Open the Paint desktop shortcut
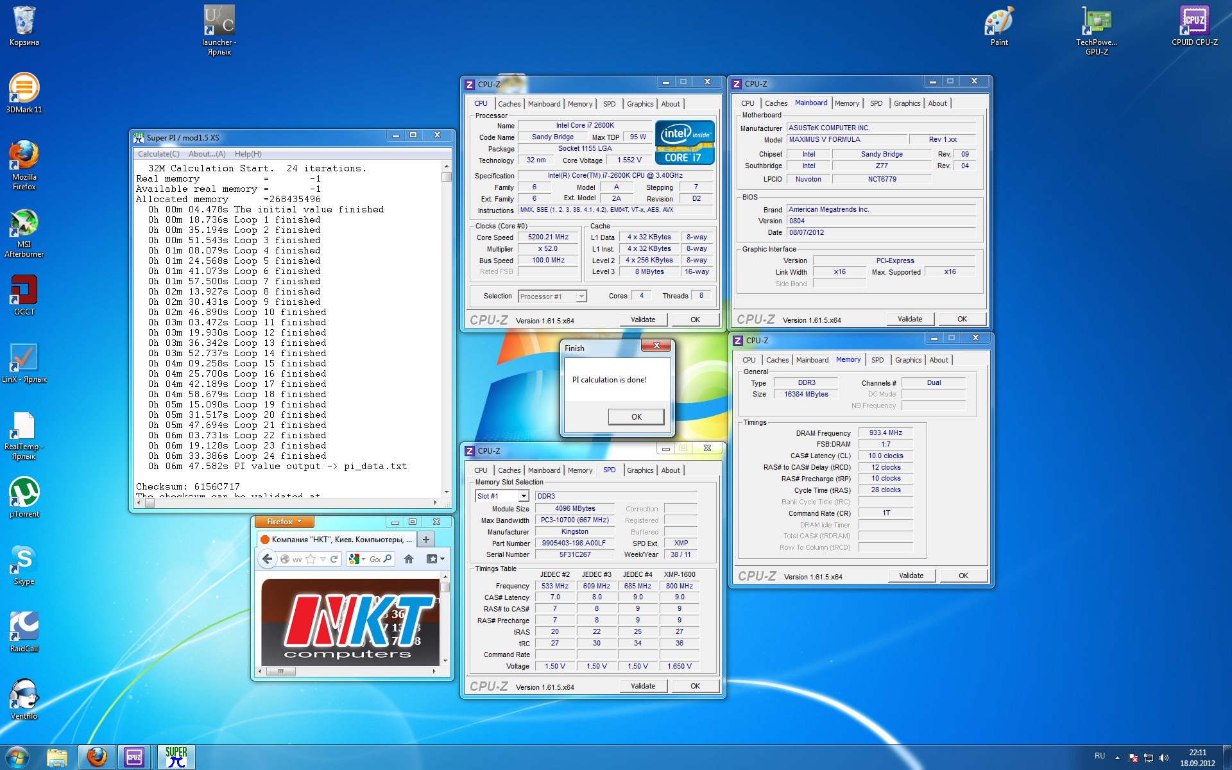Screen dimensions: 1232x770 [x=999, y=26]
